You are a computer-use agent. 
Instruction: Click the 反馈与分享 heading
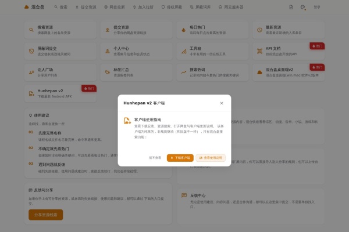click(44, 190)
